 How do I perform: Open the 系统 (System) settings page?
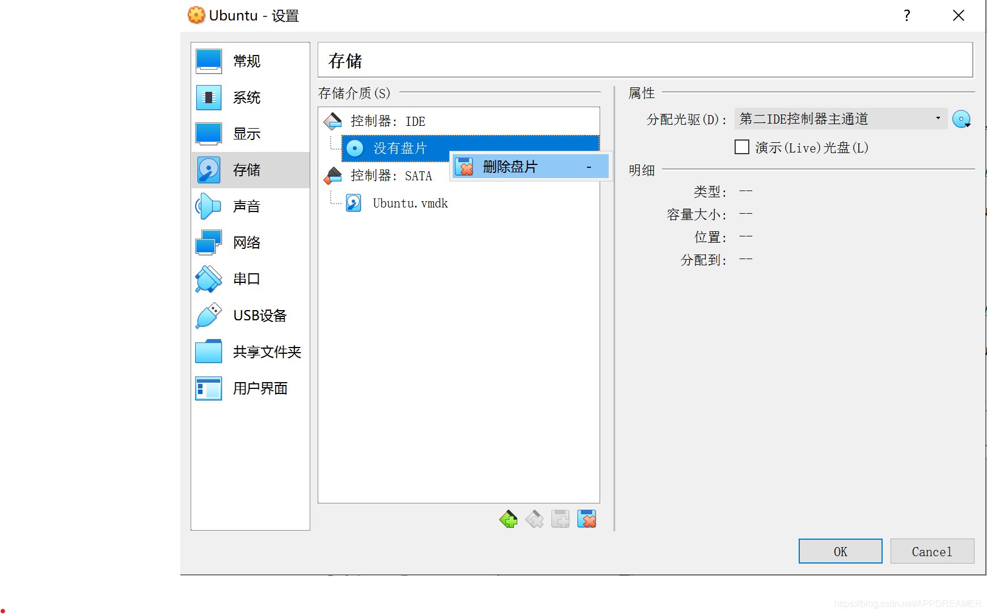coord(250,98)
